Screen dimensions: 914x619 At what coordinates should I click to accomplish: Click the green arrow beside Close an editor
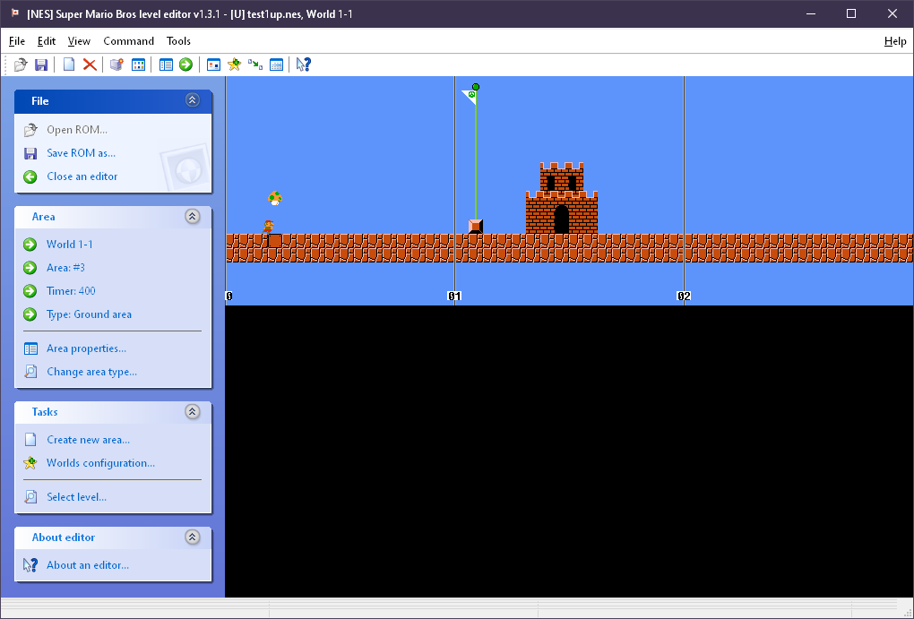coord(30,176)
